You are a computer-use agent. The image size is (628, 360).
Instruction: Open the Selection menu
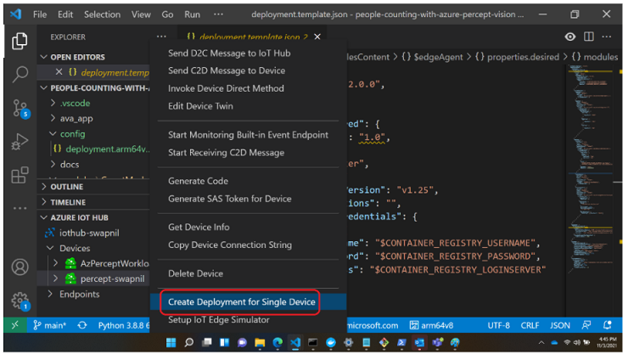pos(102,14)
